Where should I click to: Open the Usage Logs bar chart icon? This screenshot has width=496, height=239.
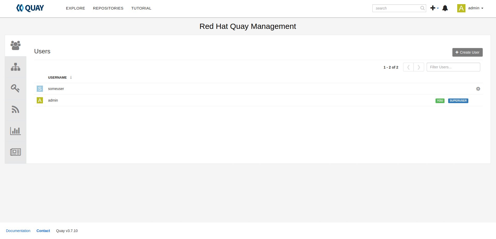16,131
